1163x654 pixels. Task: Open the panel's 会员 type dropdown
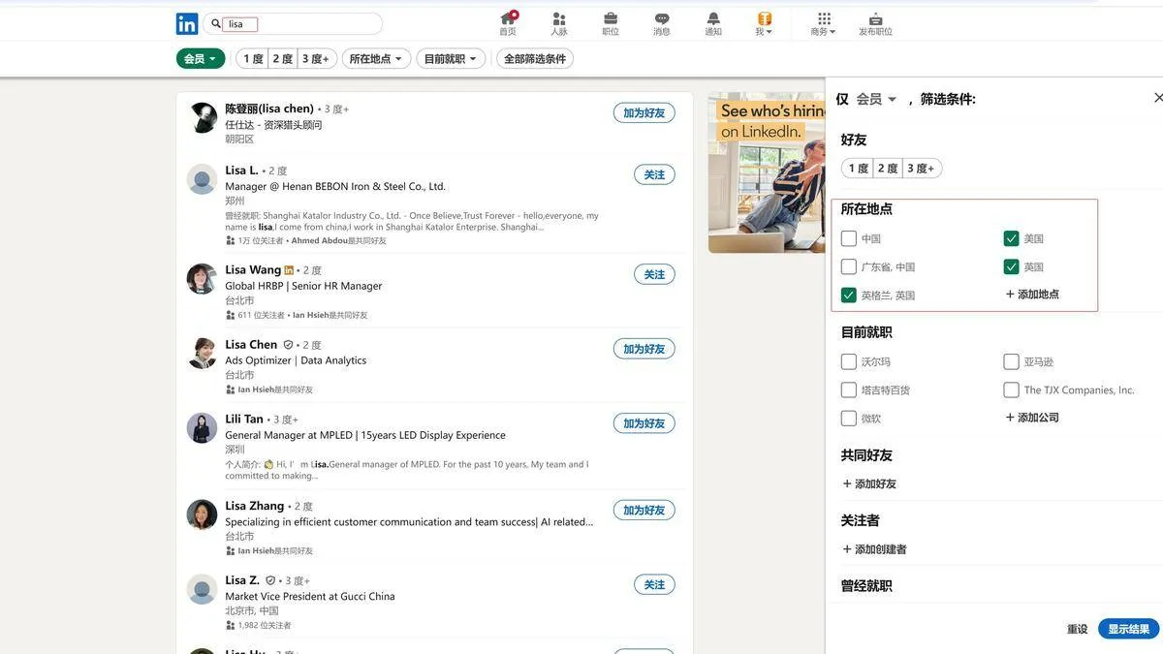pyautogui.click(x=876, y=99)
